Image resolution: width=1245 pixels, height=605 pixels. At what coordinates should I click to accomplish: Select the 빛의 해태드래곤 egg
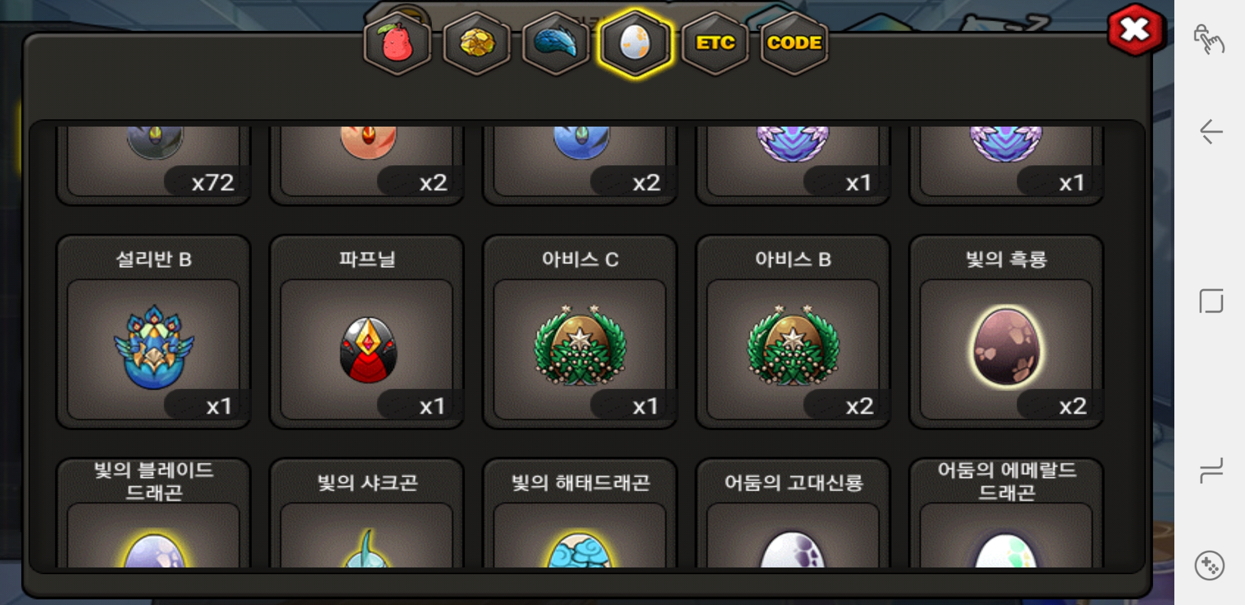coord(580,513)
